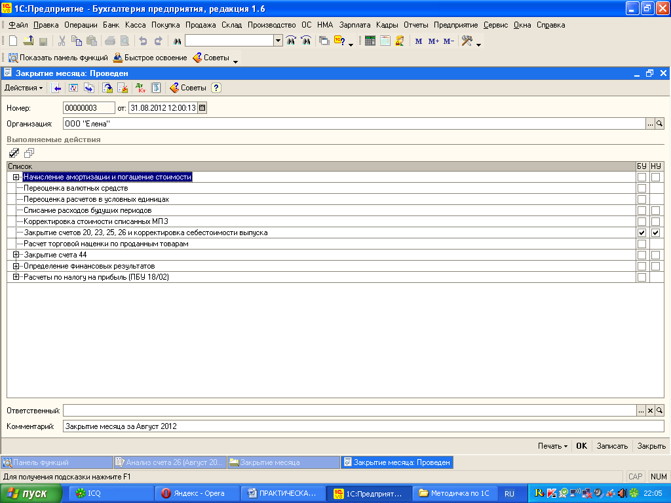This screenshot has width=671, height=503.
Task: Open the calculator icon in toolbar
Action: [x=370, y=41]
